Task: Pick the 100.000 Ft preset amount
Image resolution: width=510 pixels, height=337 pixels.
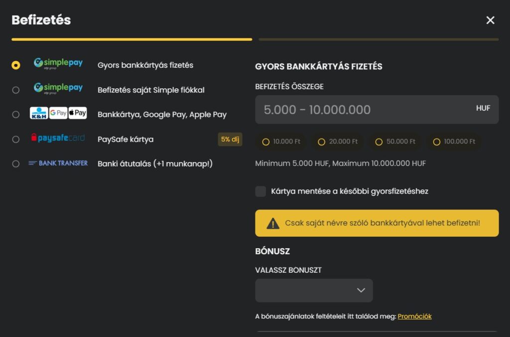Action: tap(454, 142)
